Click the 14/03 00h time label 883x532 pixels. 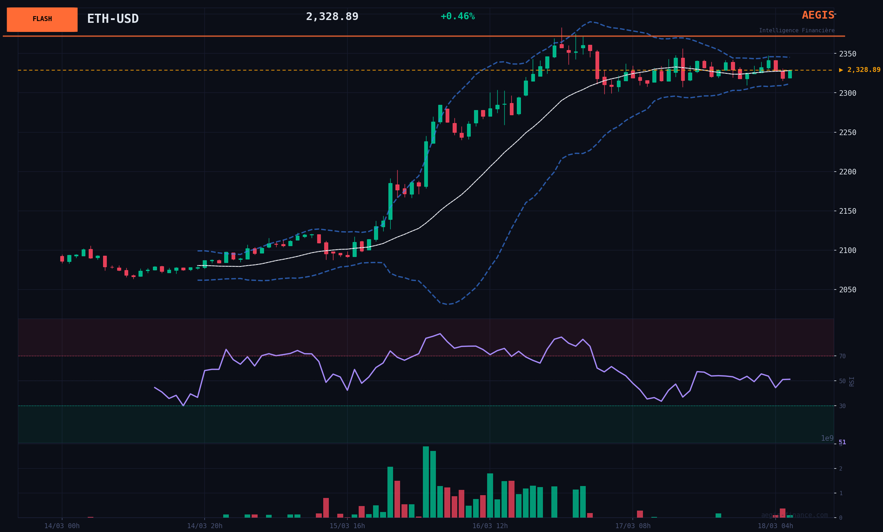point(62,526)
